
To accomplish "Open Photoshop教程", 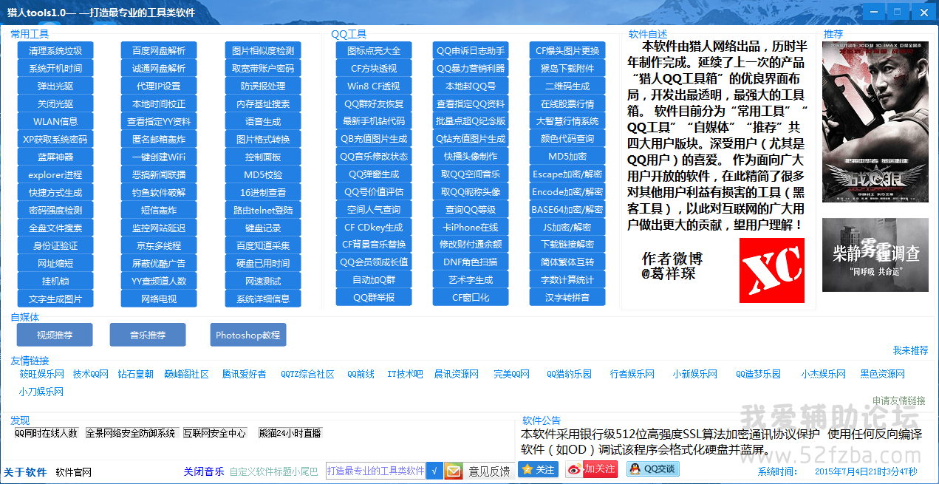I will (x=248, y=335).
